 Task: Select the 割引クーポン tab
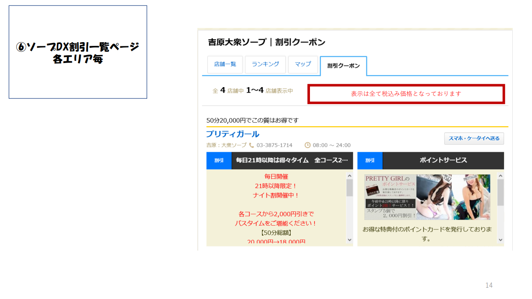point(343,66)
